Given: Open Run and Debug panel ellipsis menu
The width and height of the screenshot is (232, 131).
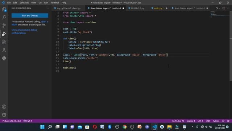Looking at the screenshot, I should (47, 8).
